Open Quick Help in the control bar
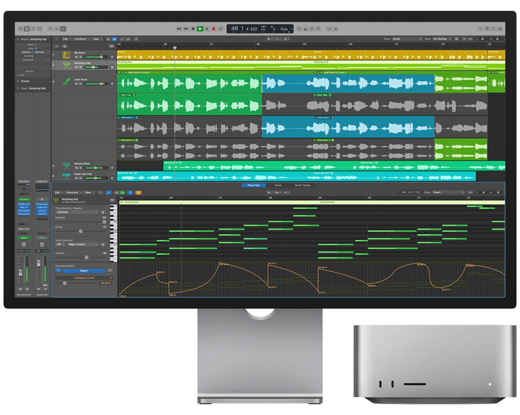520x415 pixels. point(33,29)
